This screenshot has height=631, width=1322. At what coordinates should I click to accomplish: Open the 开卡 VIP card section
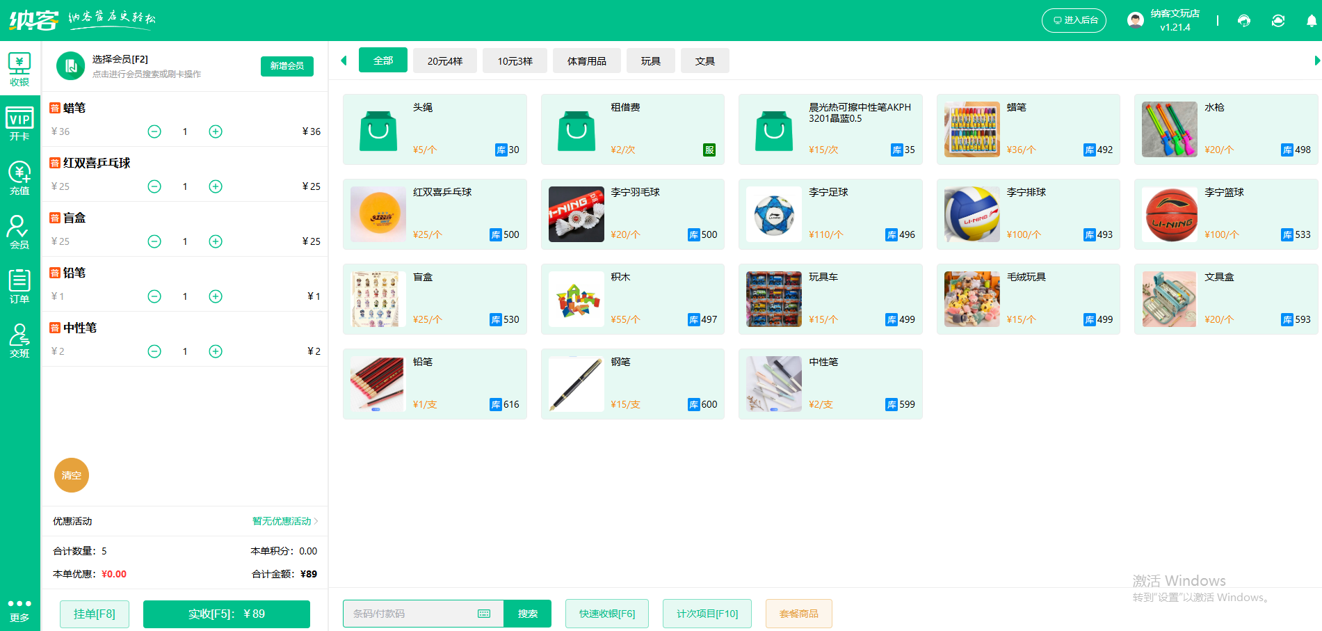pyautogui.click(x=19, y=122)
